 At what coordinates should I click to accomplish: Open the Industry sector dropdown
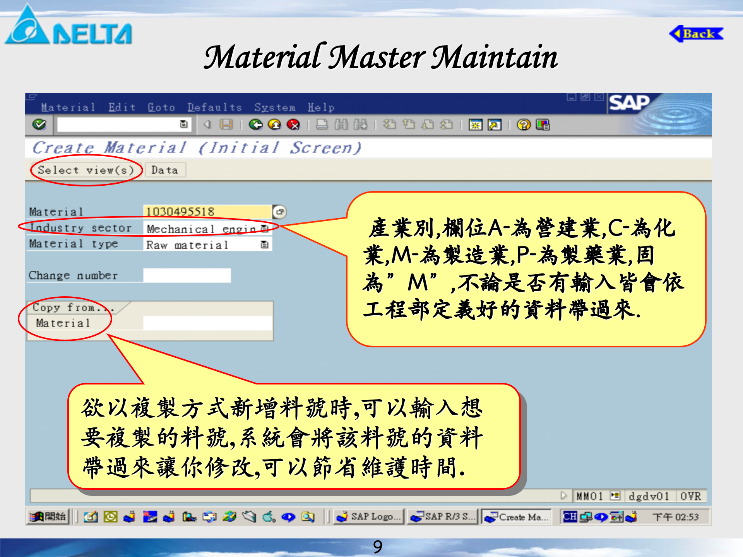(264, 228)
